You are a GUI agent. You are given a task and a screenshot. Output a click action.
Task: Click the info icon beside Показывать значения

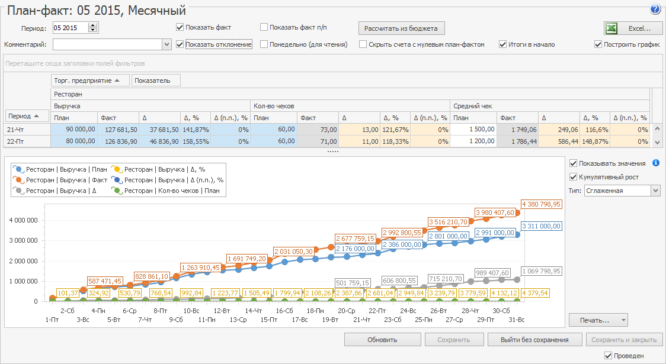pos(656,163)
